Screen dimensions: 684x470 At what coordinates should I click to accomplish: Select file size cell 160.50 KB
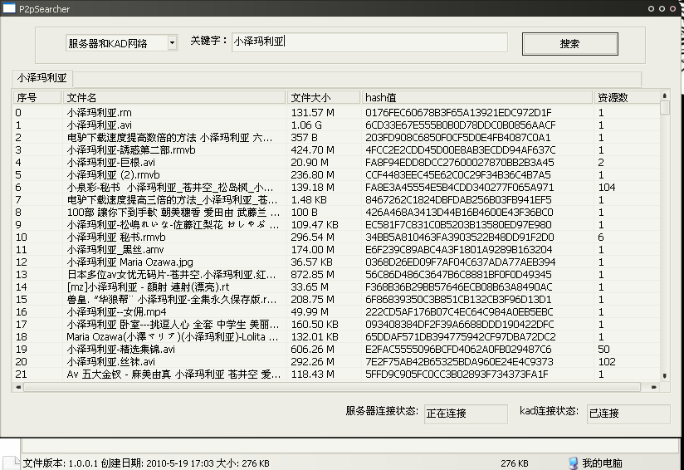(x=315, y=325)
